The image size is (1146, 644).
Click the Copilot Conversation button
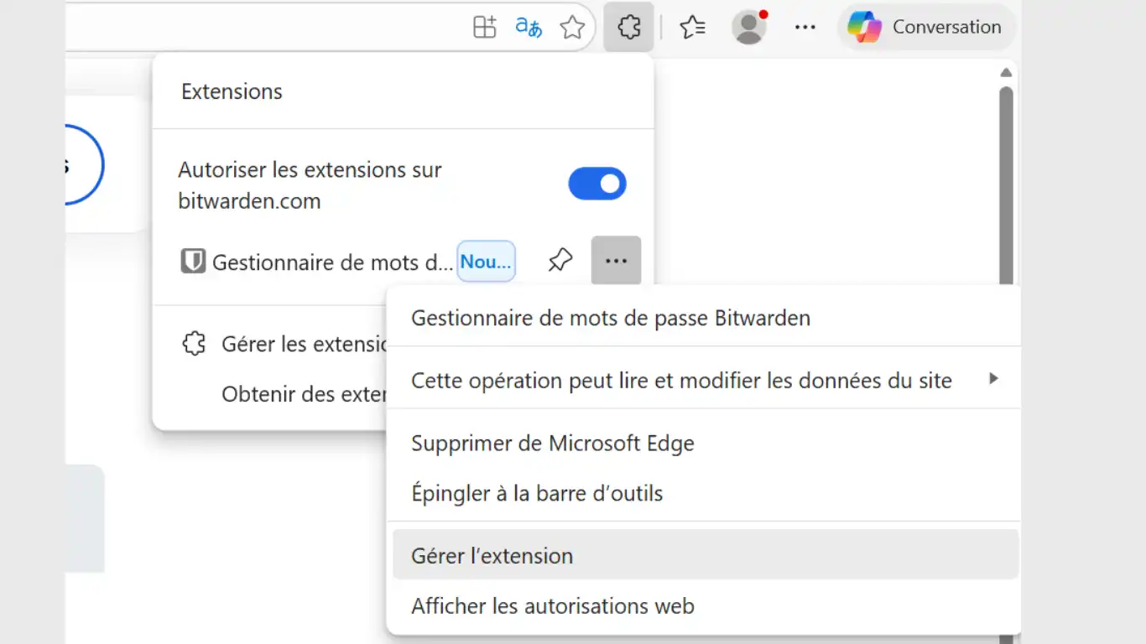(x=926, y=28)
